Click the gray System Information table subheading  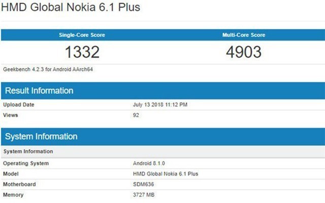click(x=27, y=151)
